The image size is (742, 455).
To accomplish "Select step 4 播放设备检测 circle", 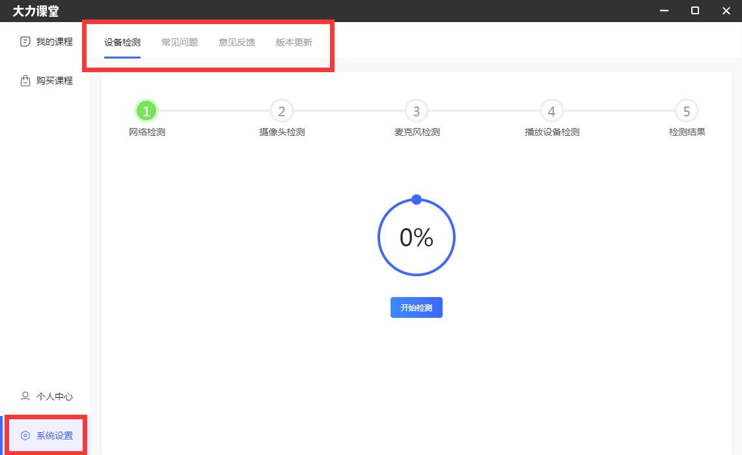I will (x=551, y=110).
